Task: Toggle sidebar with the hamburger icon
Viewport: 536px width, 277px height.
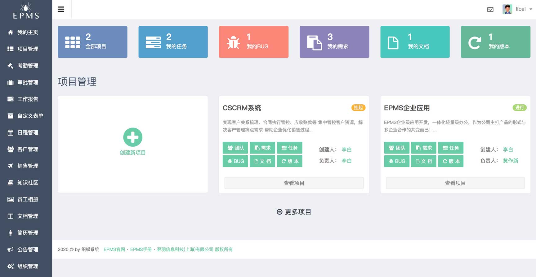Action: click(61, 9)
